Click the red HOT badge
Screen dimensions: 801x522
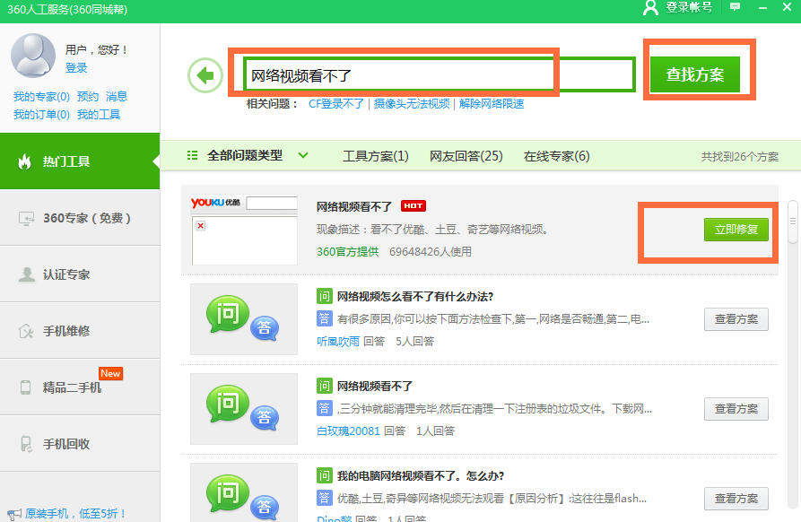414,205
